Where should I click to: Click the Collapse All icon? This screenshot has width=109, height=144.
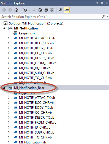click(x=46, y=10)
